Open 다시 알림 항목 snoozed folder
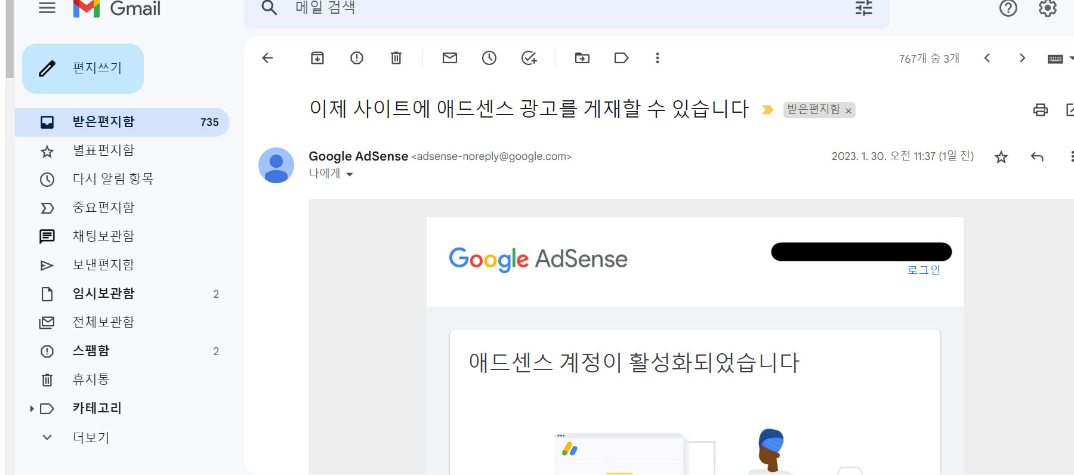 click(122, 180)
